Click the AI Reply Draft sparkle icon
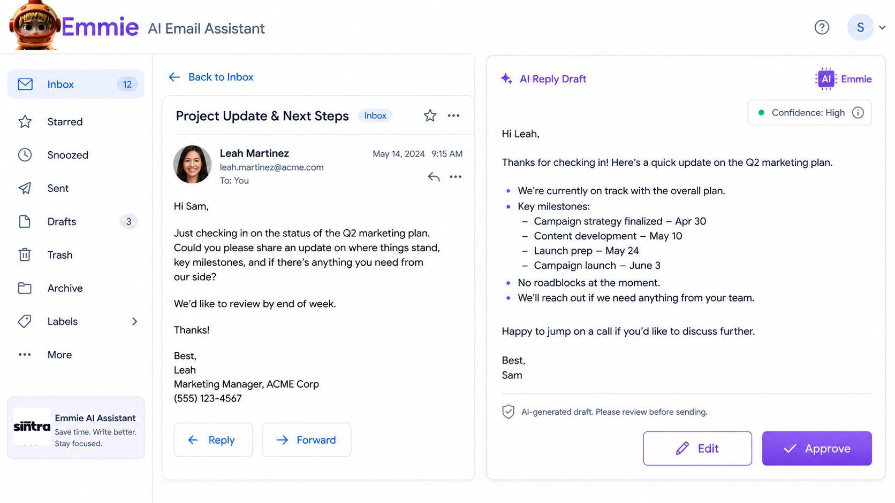Screen dimensions: 895x503 (506, 79)
